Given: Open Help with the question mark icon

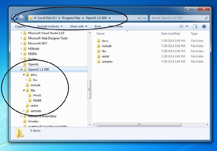Looking at the screenshot, I should [204, 26].
